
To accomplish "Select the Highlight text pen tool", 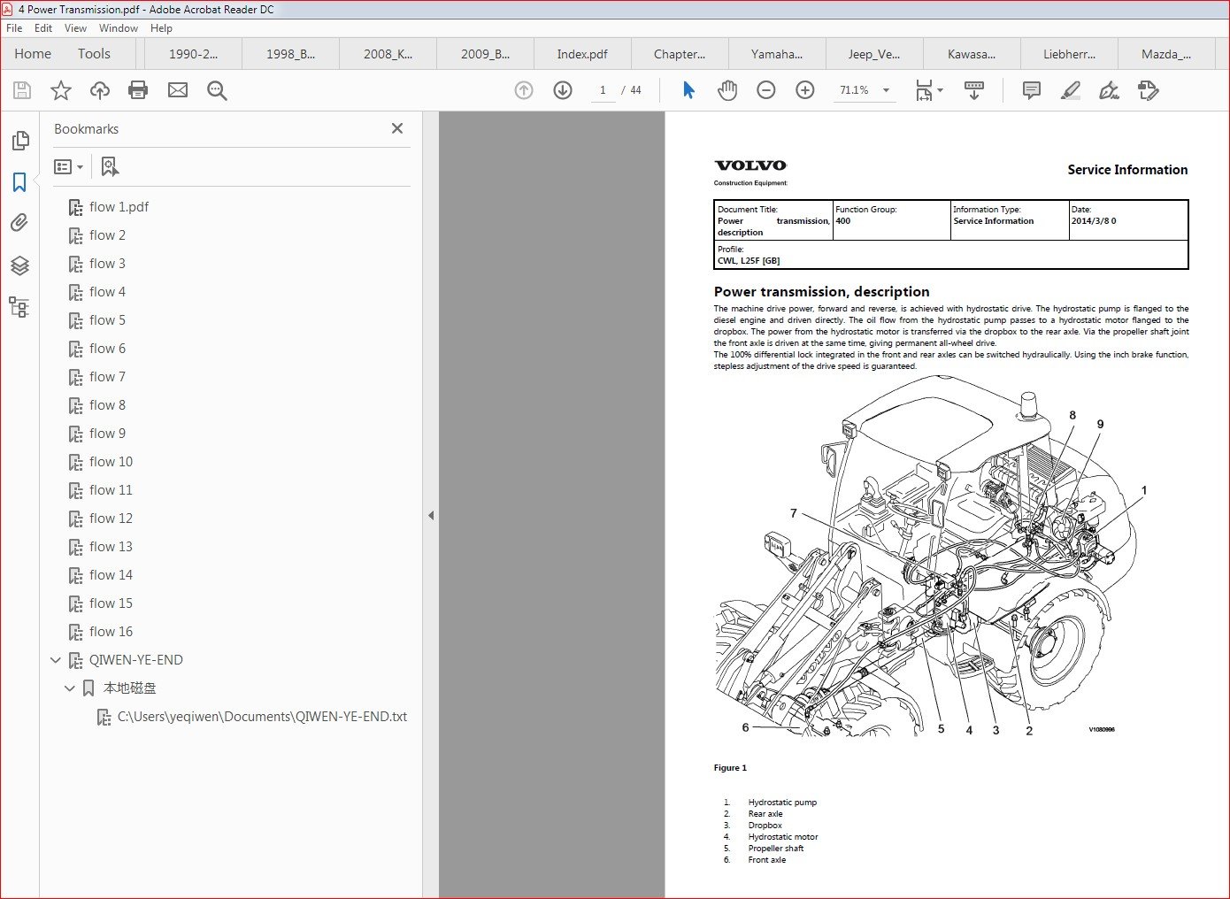I will tap(1071, 90).
